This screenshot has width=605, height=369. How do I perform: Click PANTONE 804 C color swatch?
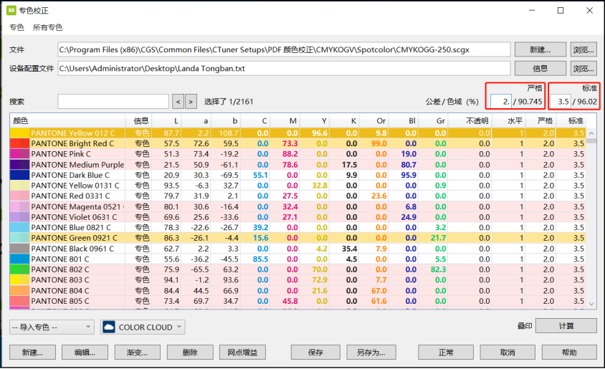pyautogui.click(x=19, y=291)
